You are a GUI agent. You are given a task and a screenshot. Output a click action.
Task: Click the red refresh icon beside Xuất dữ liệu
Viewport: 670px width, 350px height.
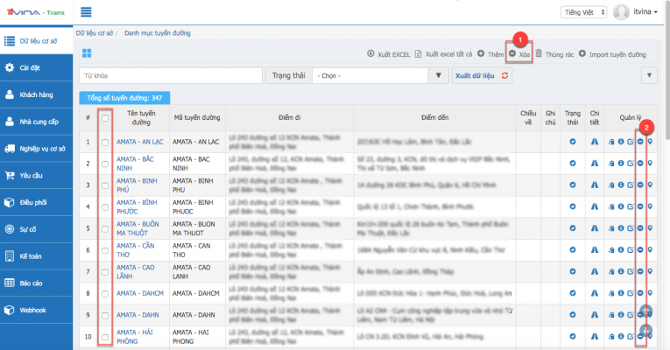[505, 76]
